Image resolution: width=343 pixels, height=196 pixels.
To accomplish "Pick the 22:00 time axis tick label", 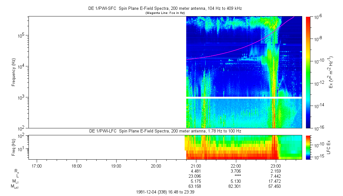I will 236,166.
